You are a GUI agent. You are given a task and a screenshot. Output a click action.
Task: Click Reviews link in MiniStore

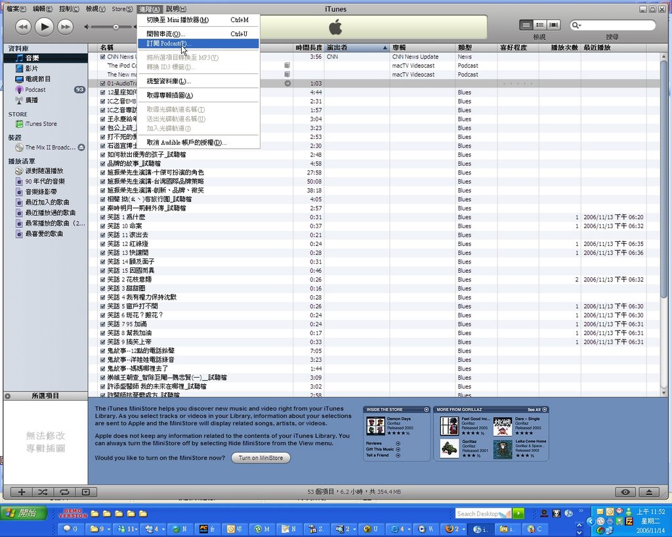pos(383,443)
